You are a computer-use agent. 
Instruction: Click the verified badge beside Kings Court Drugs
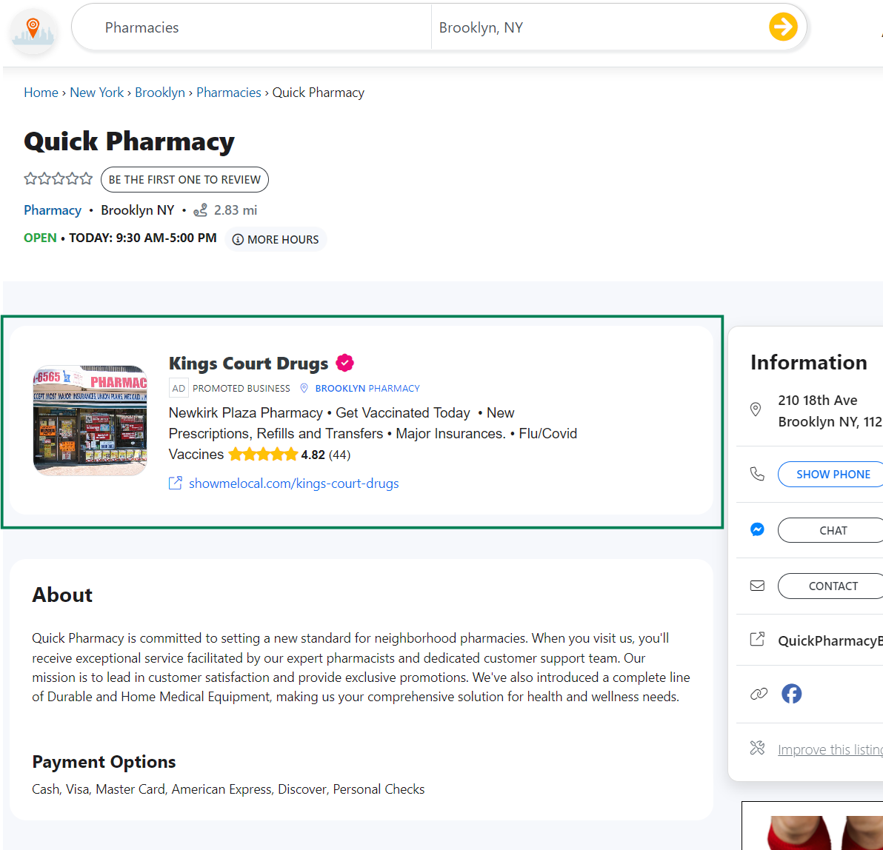point(344,363)
